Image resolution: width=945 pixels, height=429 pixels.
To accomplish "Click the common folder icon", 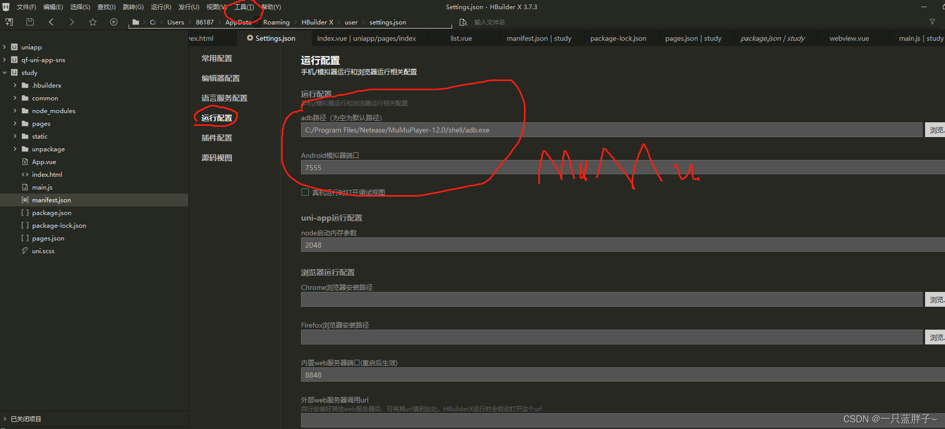I will pos(25,98).
